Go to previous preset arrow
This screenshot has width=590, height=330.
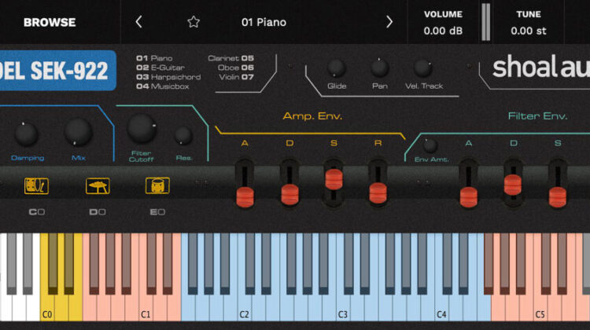138,22
